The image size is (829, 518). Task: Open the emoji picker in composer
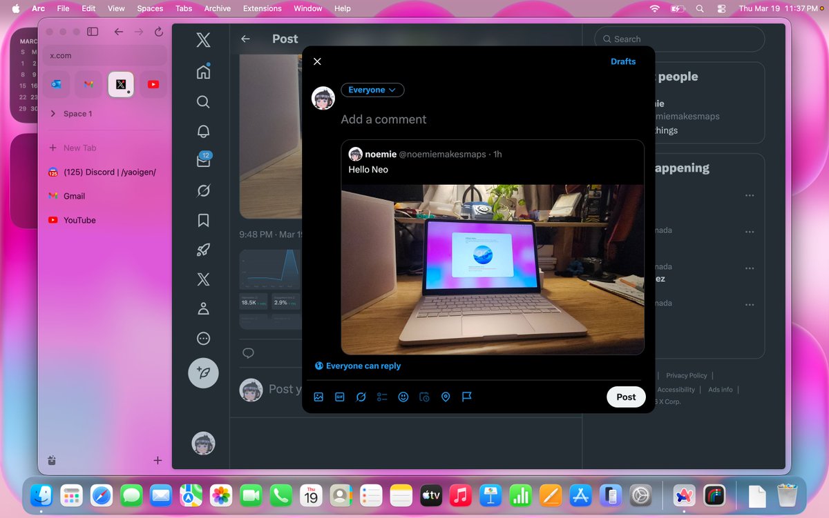click(403, 397)
